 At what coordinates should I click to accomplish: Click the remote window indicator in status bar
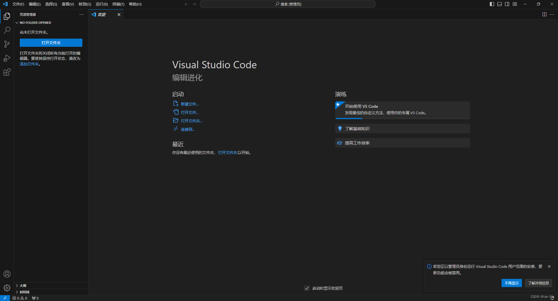pos(5,298)
